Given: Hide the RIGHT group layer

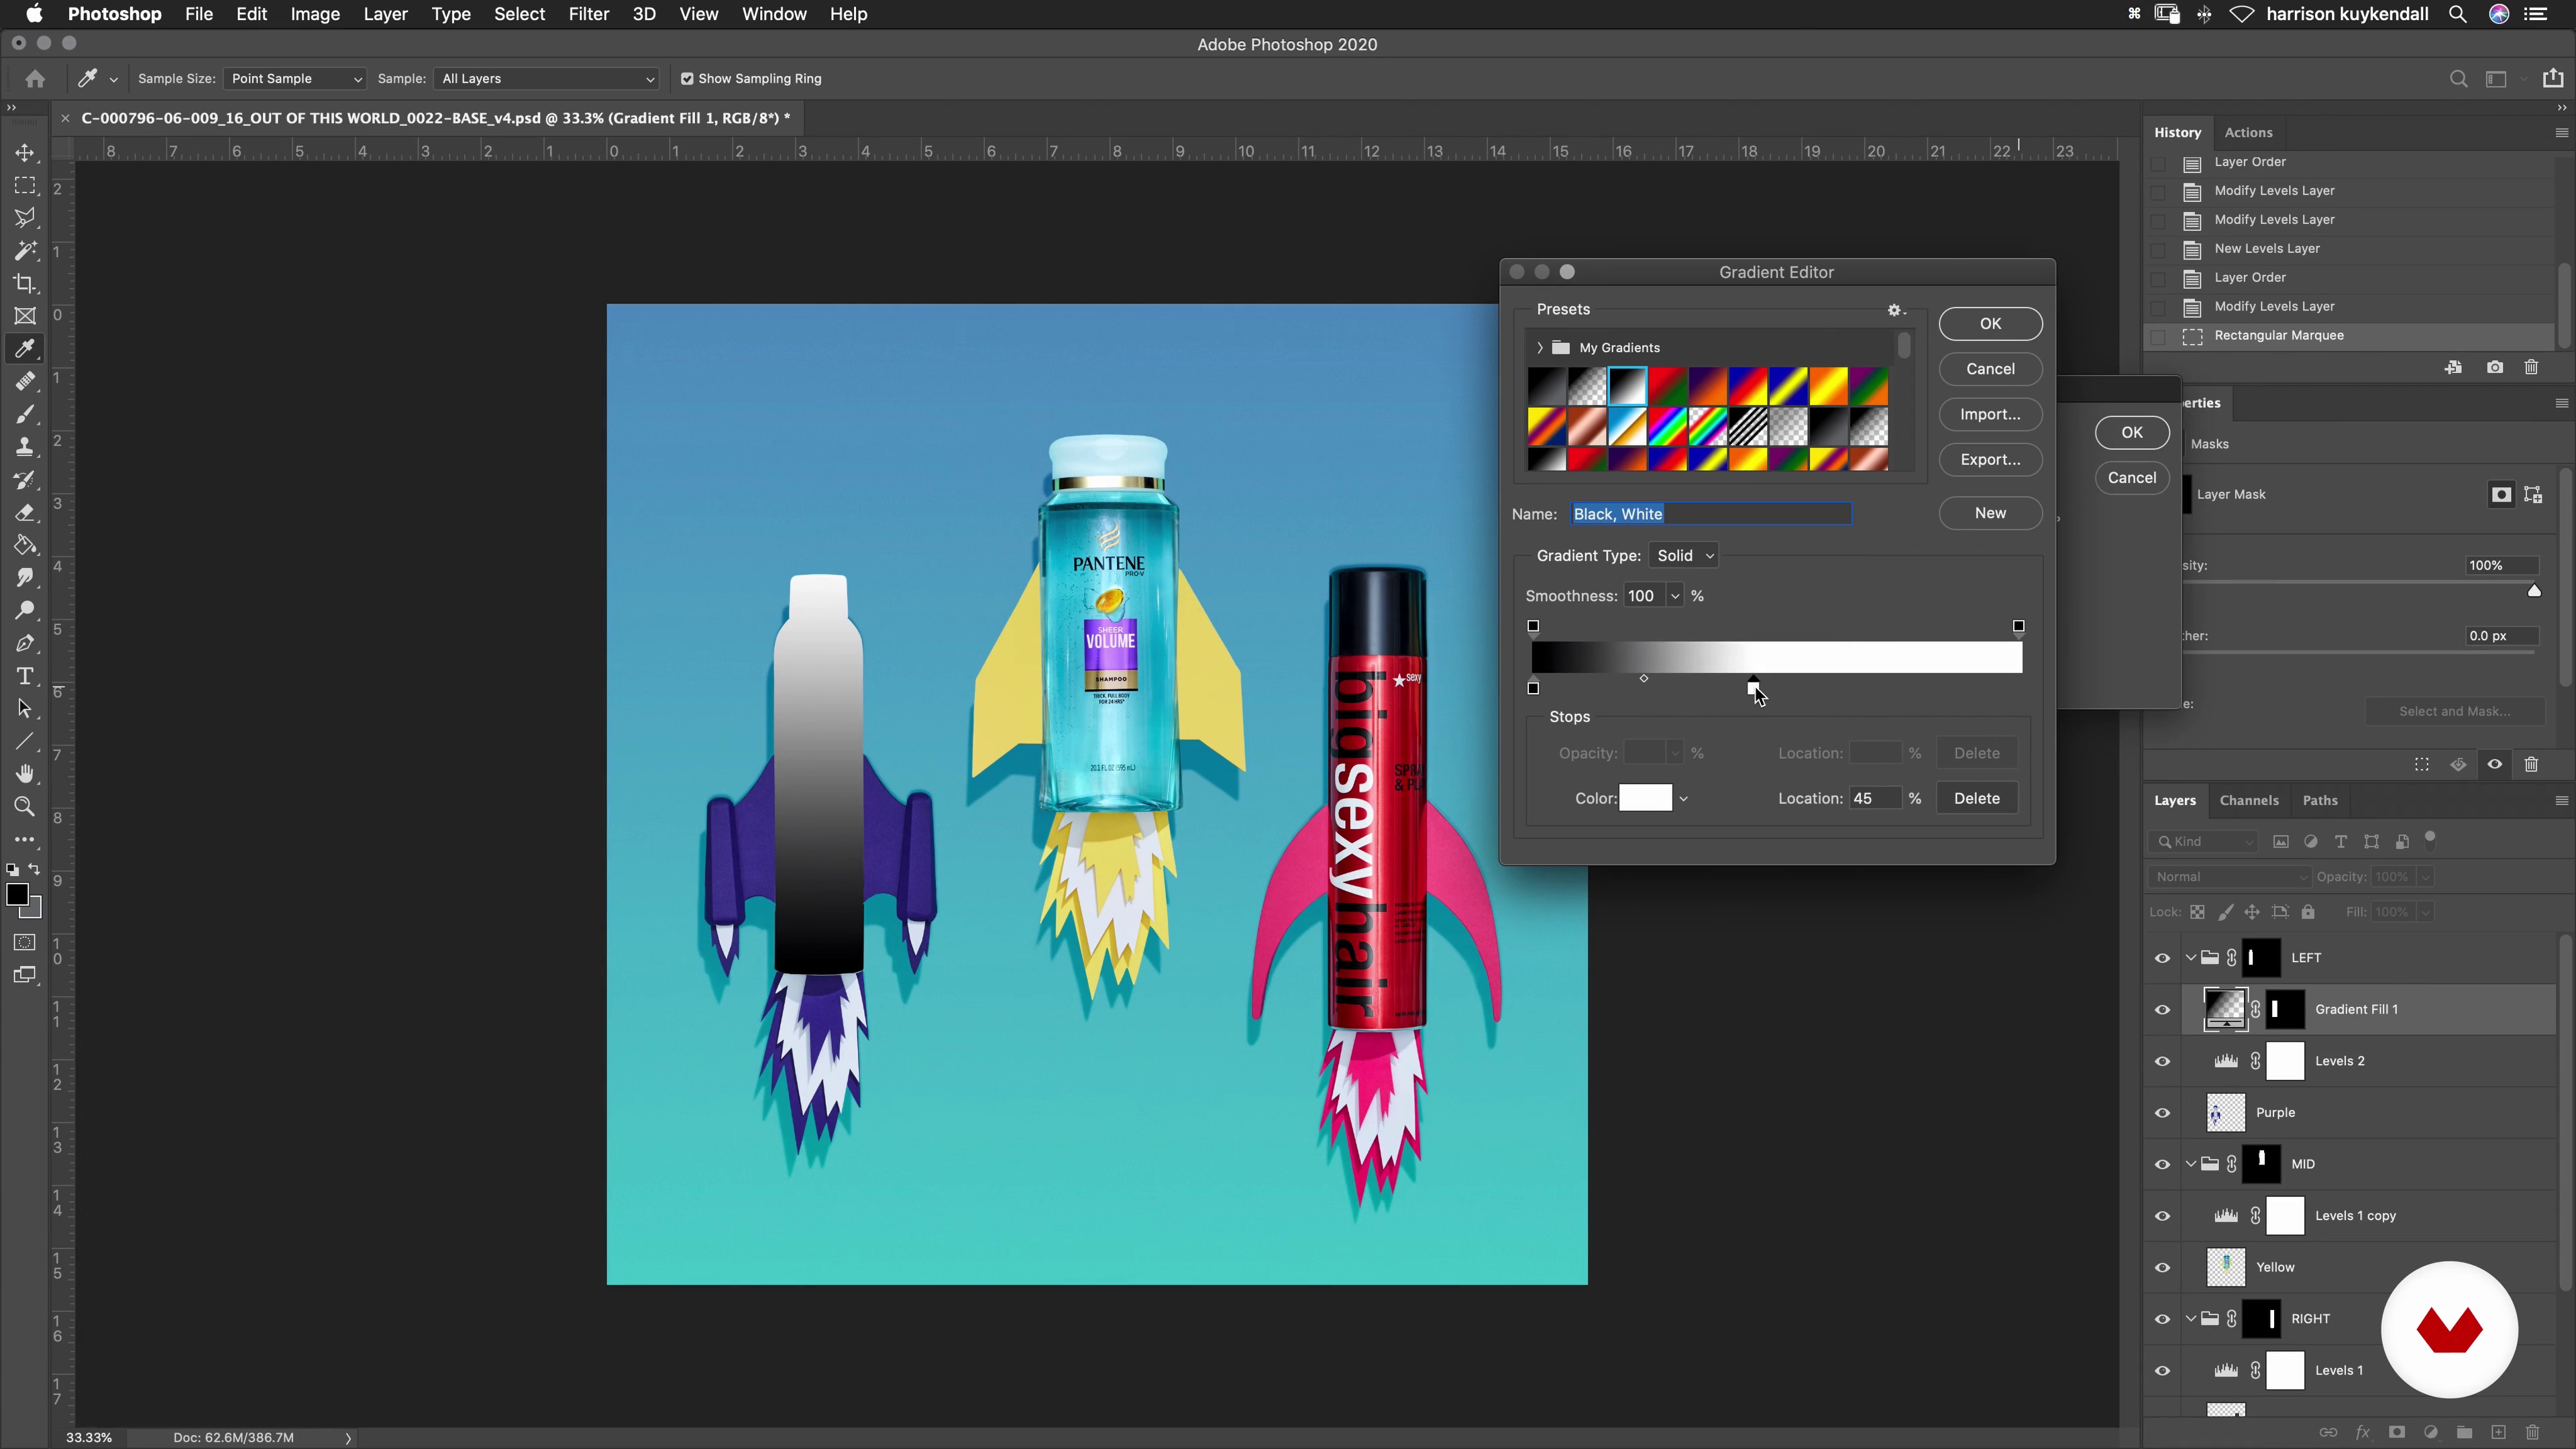Looking at the screenshot, I should (x=2162, y=1319).
